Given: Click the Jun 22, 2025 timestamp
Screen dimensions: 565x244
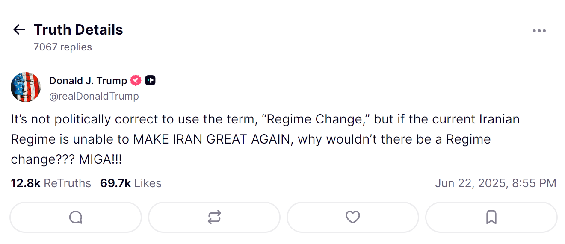Looking at the screenshot, I should coord(496,183).
